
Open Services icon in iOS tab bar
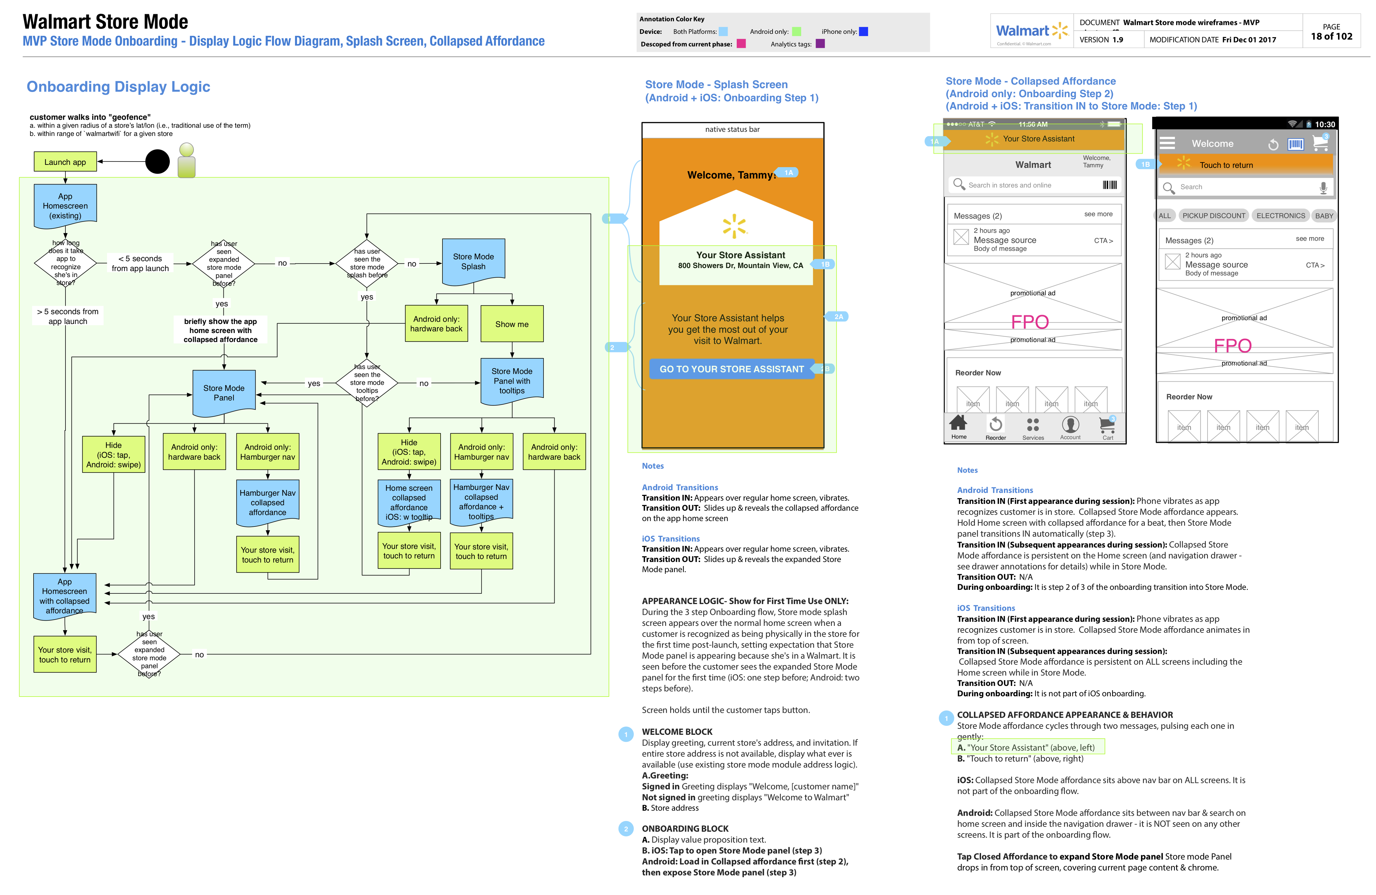(x=1033, y=425)
